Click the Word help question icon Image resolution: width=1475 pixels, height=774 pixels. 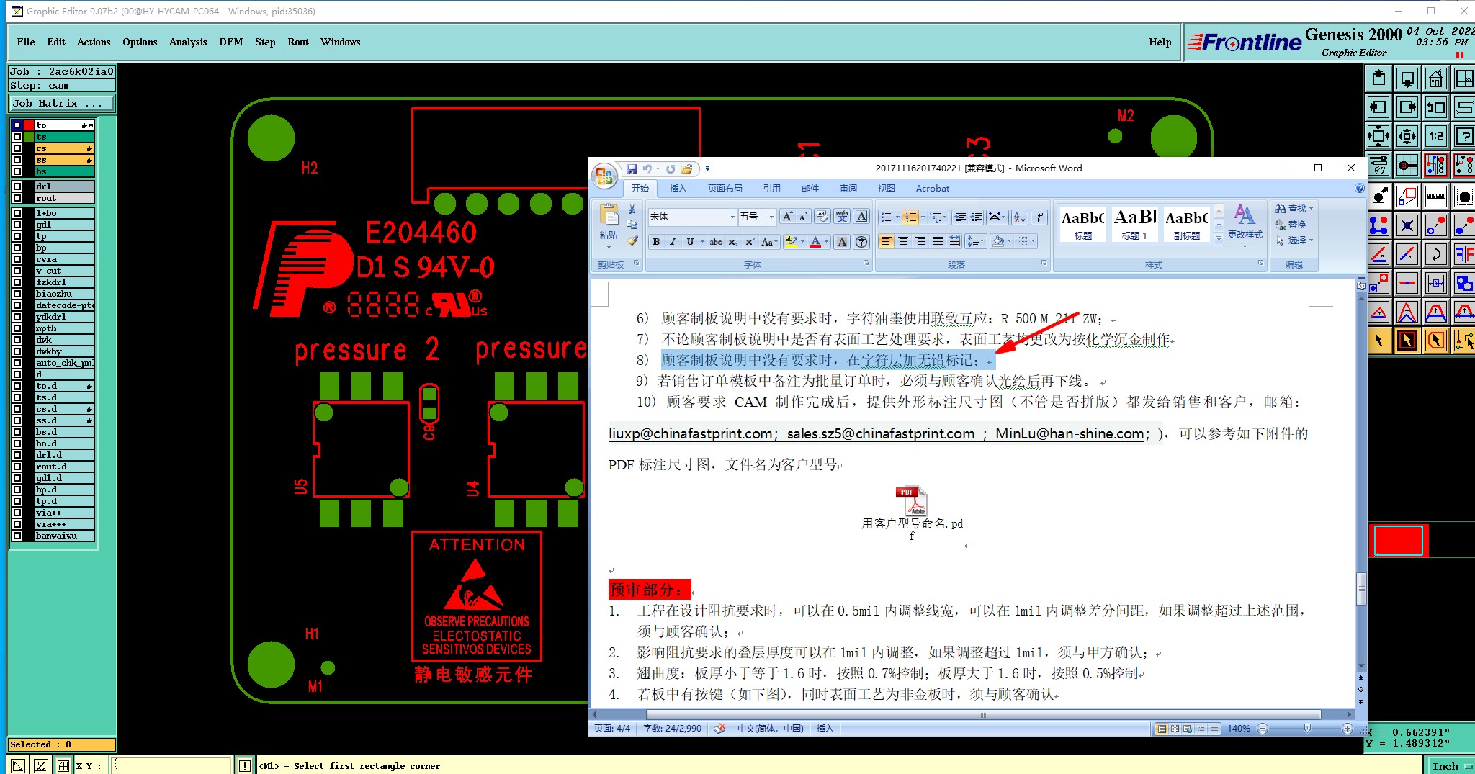1359,188
